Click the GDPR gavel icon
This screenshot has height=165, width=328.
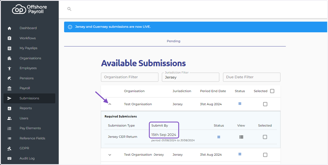tap(10, 148)
